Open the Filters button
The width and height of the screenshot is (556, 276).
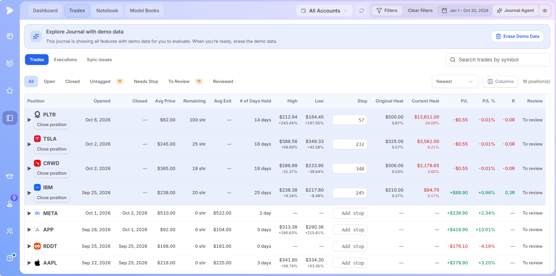(387, 11)
